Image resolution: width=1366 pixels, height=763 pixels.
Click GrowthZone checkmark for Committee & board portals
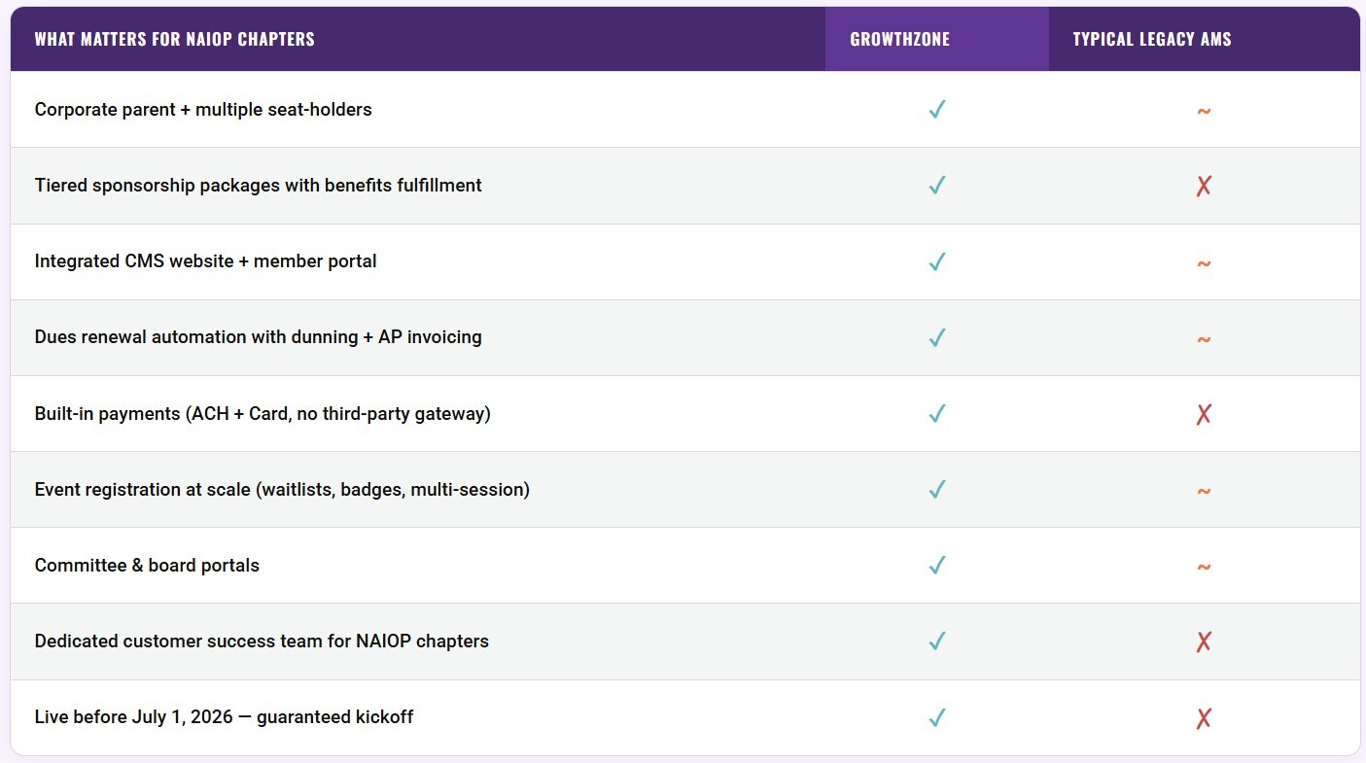(937, 565)
